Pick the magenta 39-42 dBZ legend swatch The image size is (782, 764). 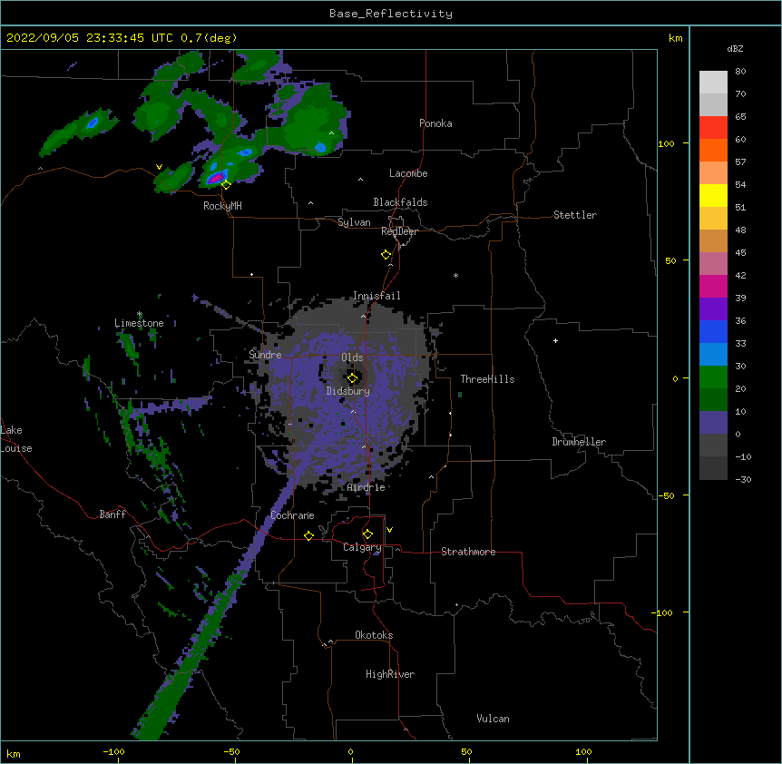(713, 287)
